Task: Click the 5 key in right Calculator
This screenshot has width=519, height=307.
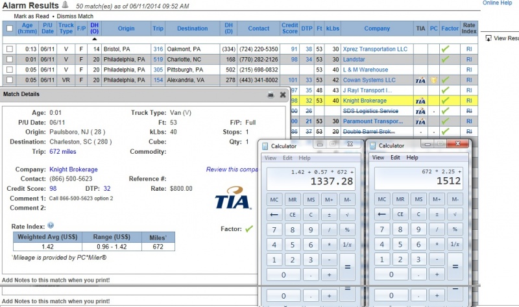Action: (400, 244)
